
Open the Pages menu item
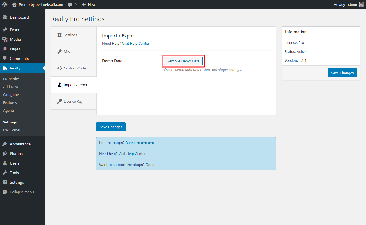[22, 49]
